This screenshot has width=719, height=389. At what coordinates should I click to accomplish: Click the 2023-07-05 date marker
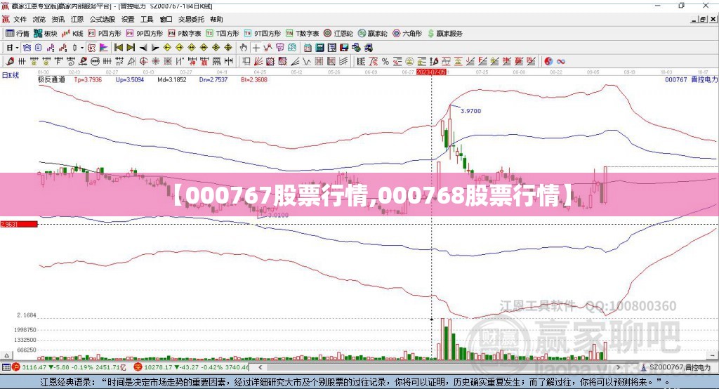point(431,72)
